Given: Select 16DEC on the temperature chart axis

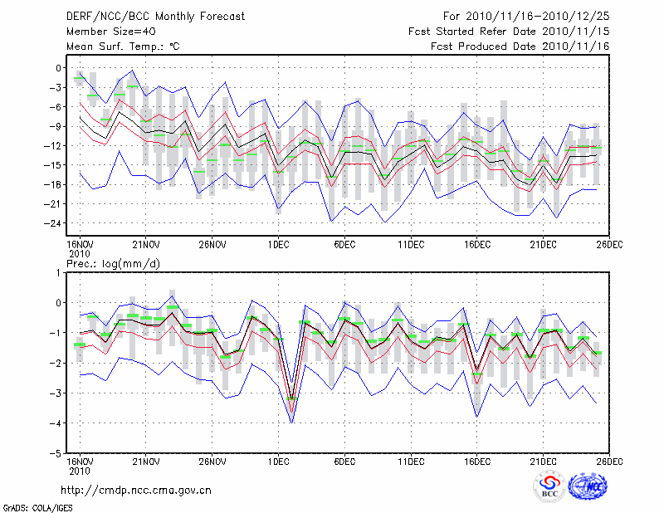Looking at the screenshot, I should [477, 246].
